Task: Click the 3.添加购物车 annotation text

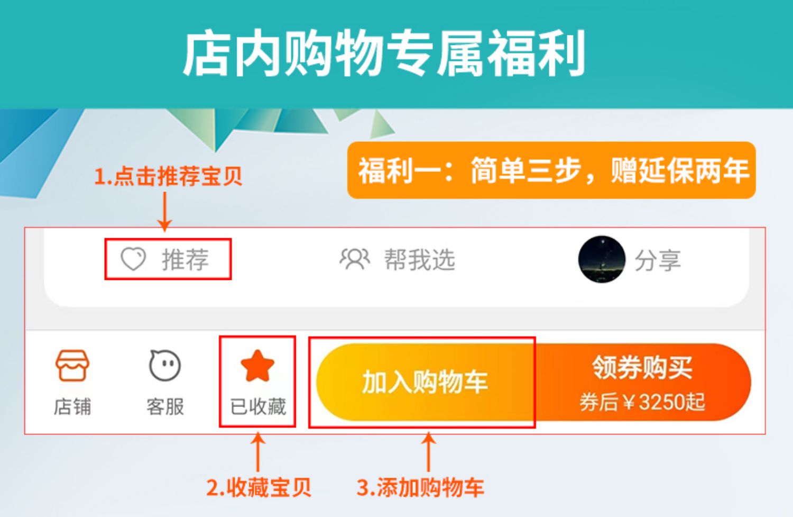Action: pyautogui.click(x=420, y=487)
